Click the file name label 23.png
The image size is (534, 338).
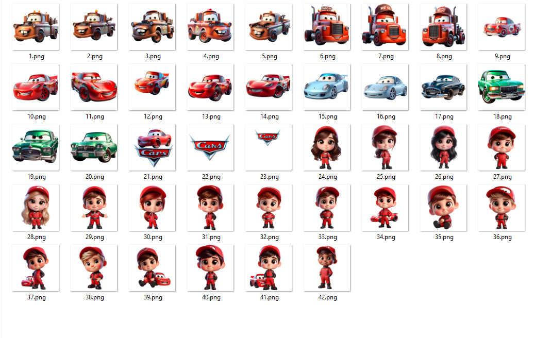pos(270,177)
